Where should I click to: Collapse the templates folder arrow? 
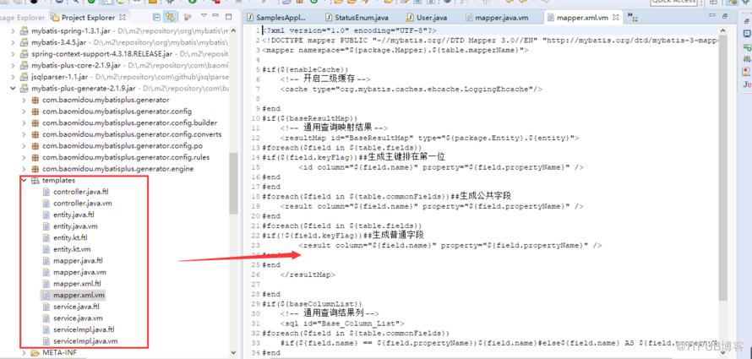coord(24,180)
